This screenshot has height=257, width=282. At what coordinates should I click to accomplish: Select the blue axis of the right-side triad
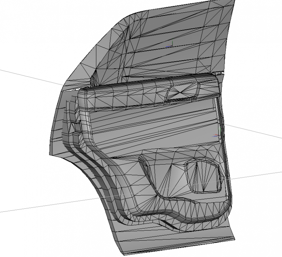pyautogui.click(x=215, y=136)
